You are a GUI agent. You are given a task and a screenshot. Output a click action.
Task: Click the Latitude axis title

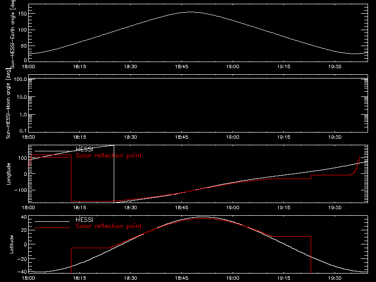click(x=11, y=244)
